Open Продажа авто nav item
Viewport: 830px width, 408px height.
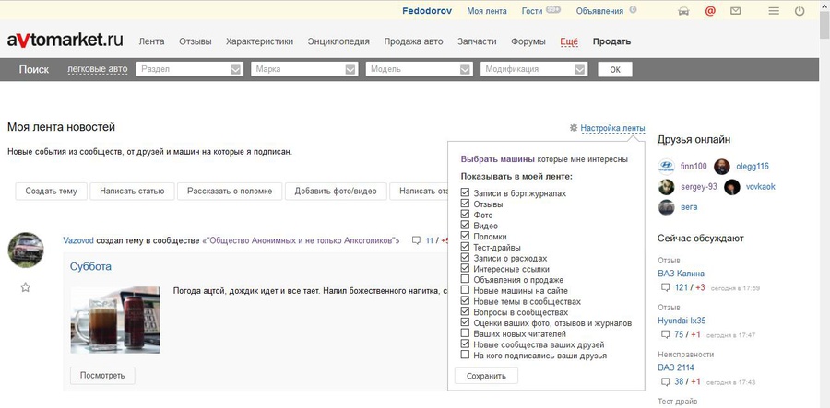413,41
